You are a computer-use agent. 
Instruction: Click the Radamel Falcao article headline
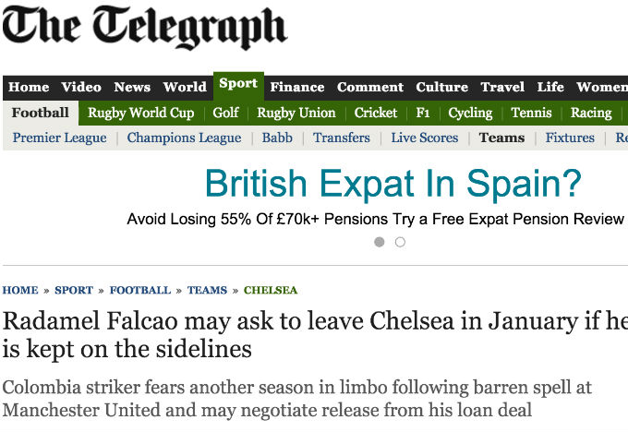click(314, 336)
